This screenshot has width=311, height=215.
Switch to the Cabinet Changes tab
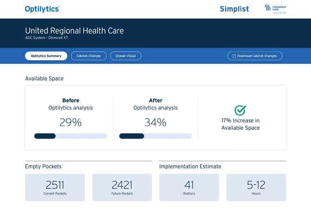click(88, 56)
